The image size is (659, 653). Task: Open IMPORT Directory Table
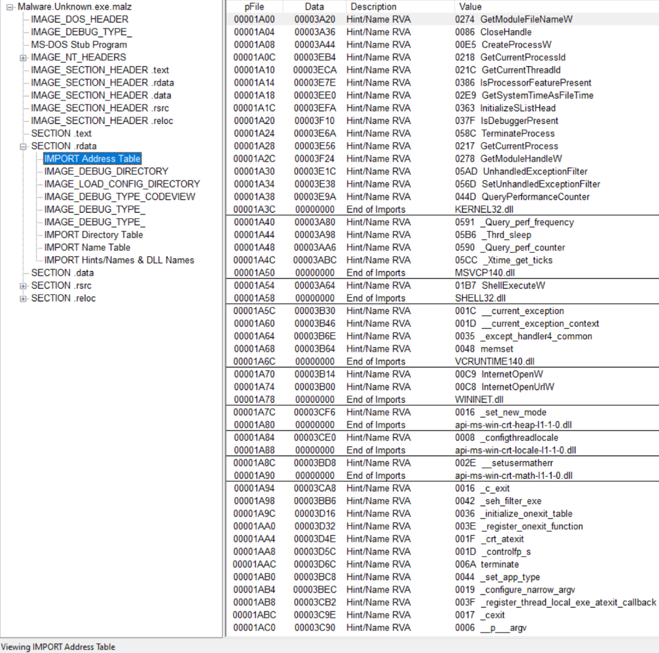coord(93,235)
